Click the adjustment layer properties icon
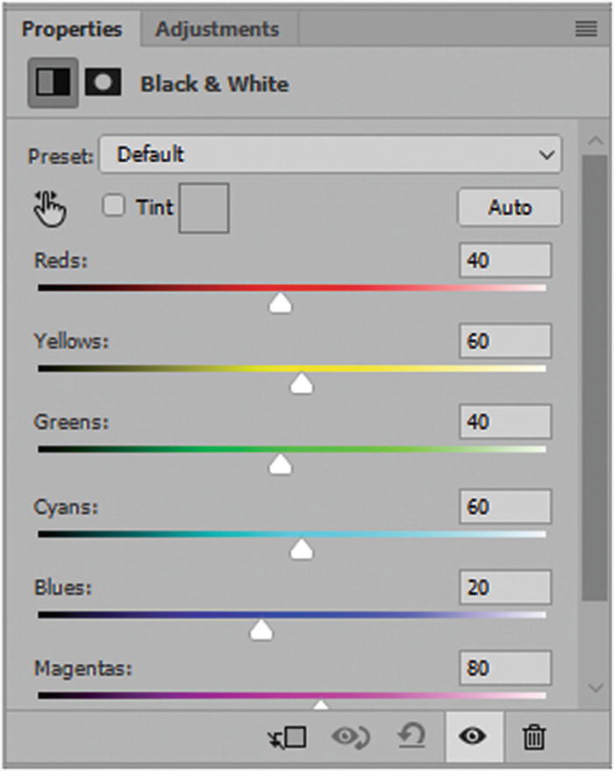Screen dimensions: 614x771 pos(52,83)
